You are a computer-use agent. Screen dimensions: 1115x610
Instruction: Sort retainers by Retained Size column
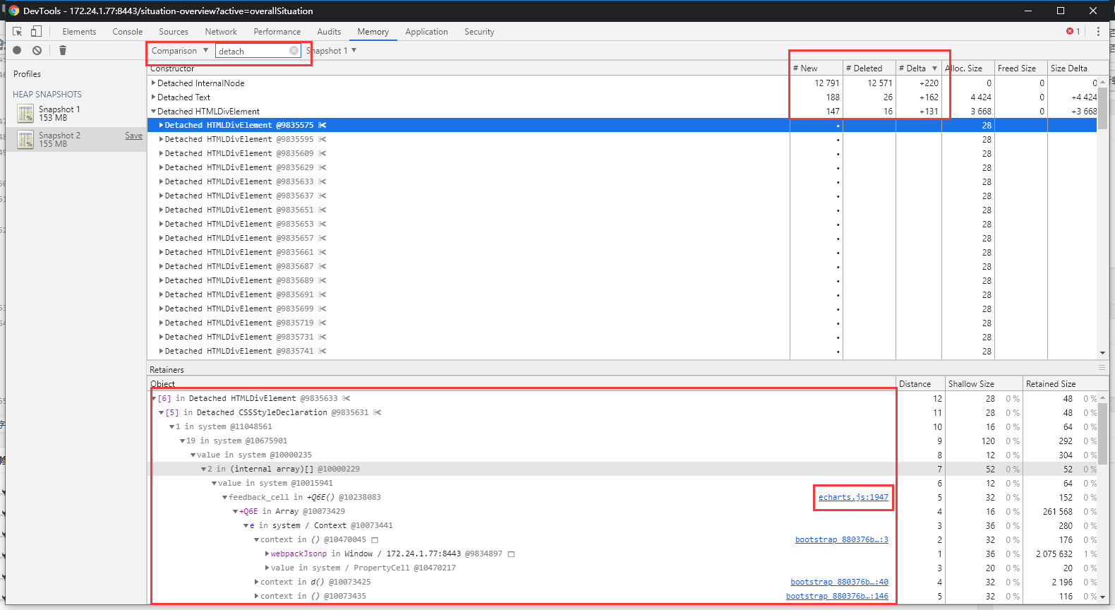[1061, 383]
